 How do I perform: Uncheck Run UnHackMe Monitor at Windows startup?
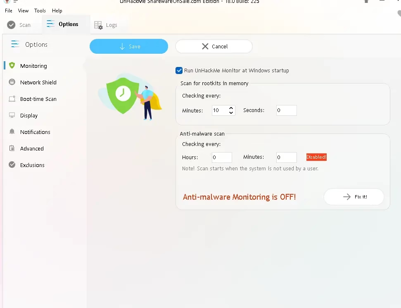[x=179, y=71]
